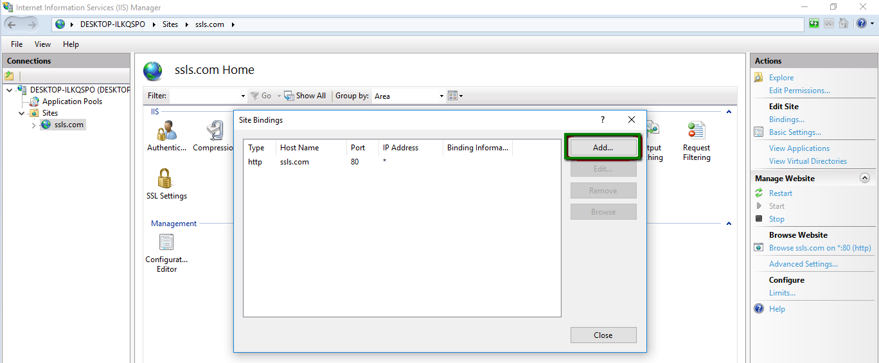Select the http ssls.com binding row
Image resolution: width=879 pixels, height=363 pixels.
[402, 162]
